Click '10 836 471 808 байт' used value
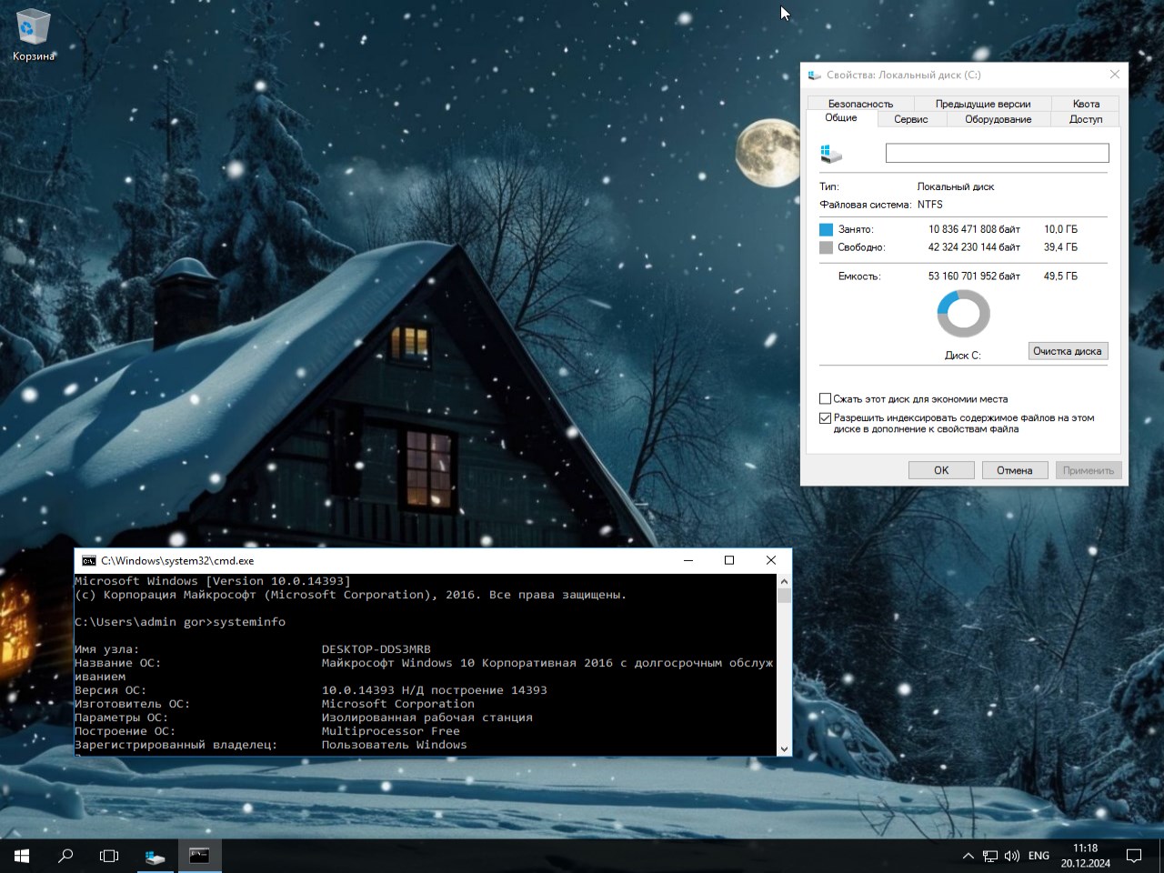 point(974,229)
